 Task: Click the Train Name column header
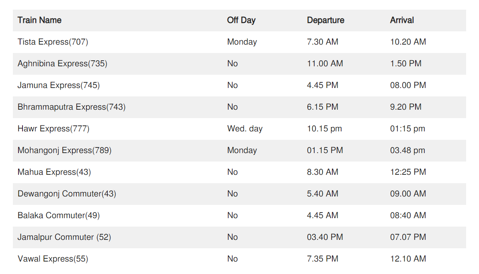coord(39,20)
